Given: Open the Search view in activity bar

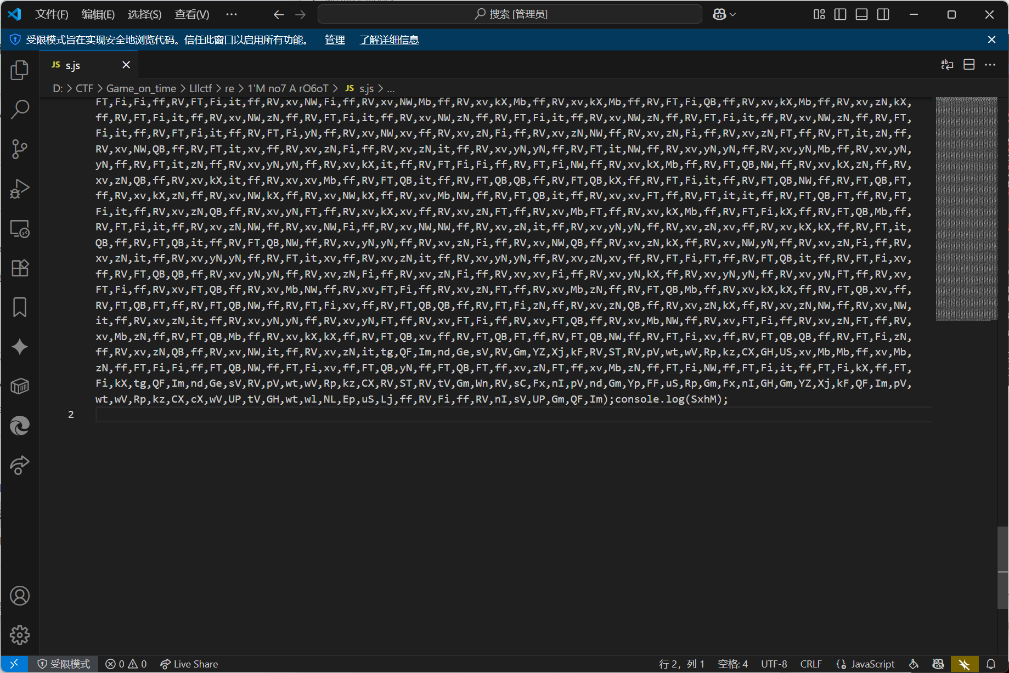Looking at the screenshot, I should click(x=20, y=109).
